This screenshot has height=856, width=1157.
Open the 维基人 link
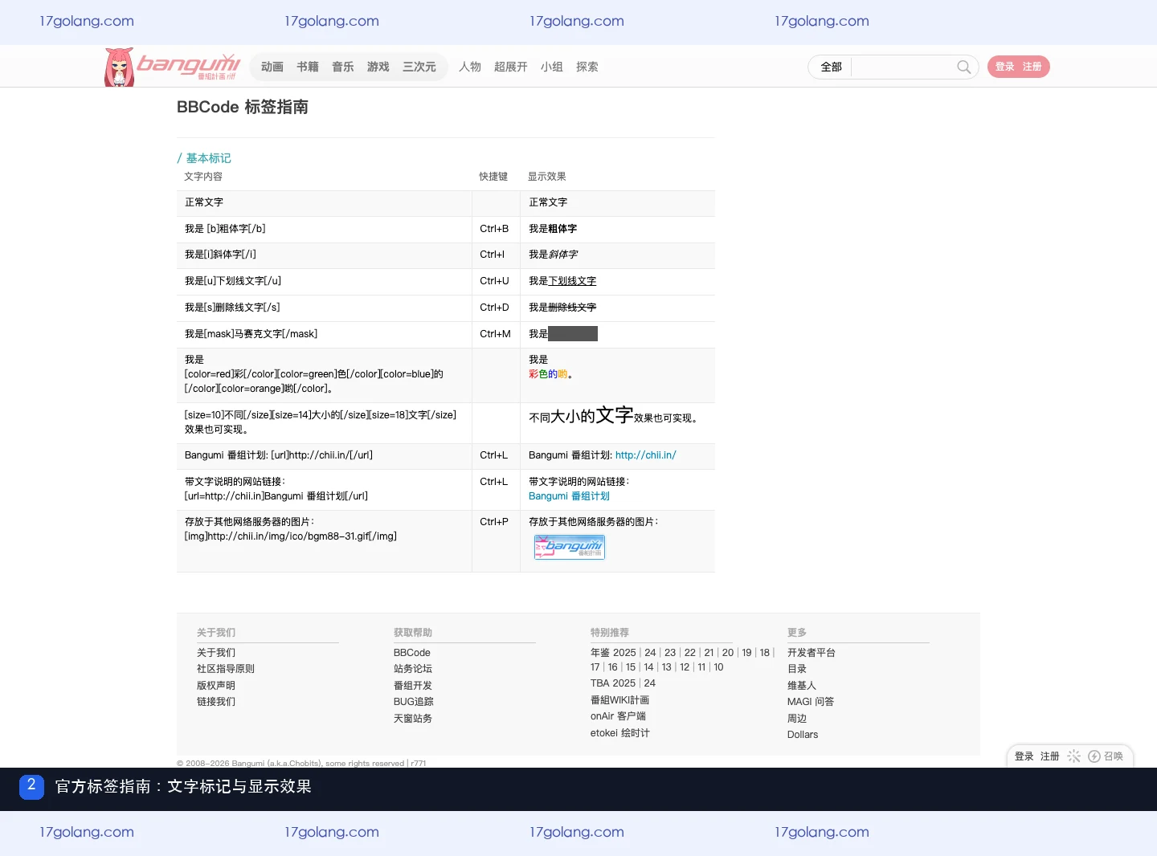point(802,686)
